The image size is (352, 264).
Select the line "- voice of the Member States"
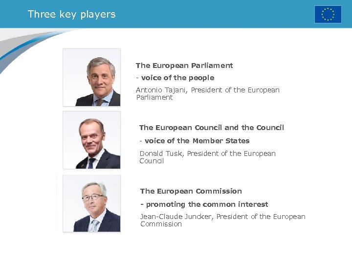point(194,141)
